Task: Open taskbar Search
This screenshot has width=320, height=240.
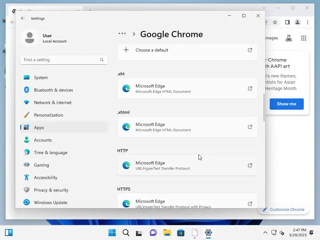Action: pyautogui.click(x=126, y=232)
